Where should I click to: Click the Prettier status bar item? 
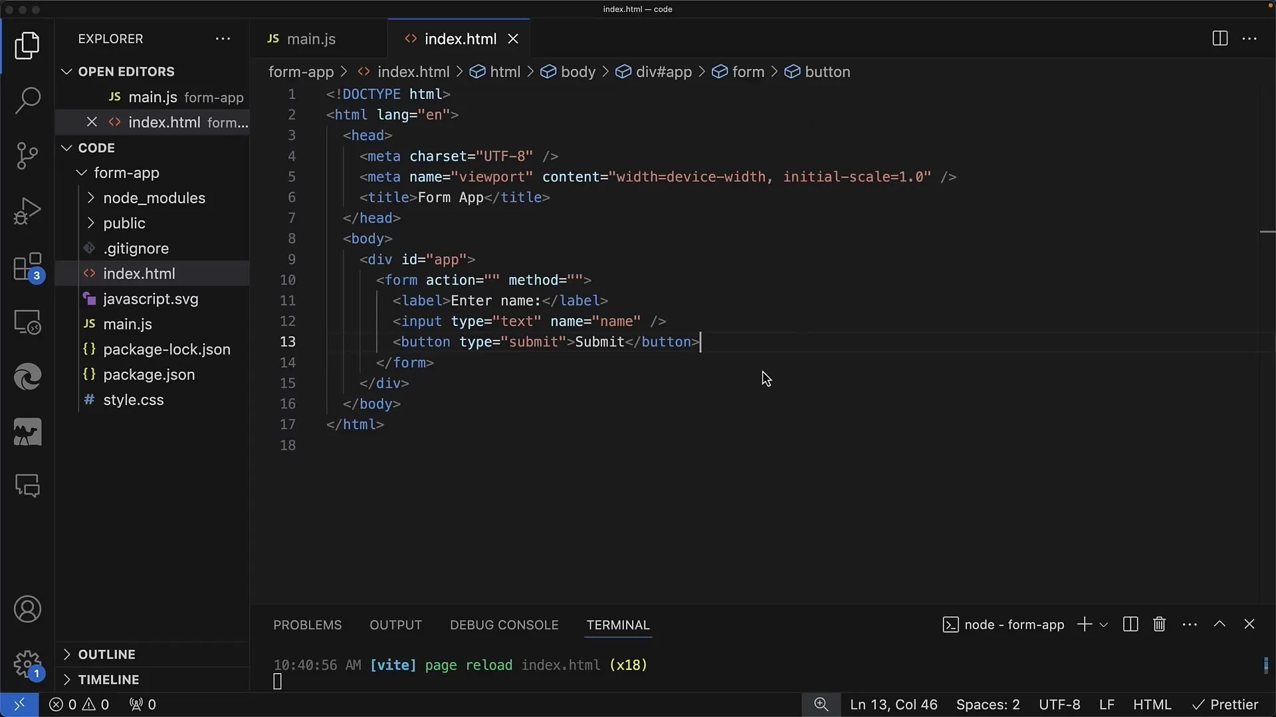(1225, 704)
